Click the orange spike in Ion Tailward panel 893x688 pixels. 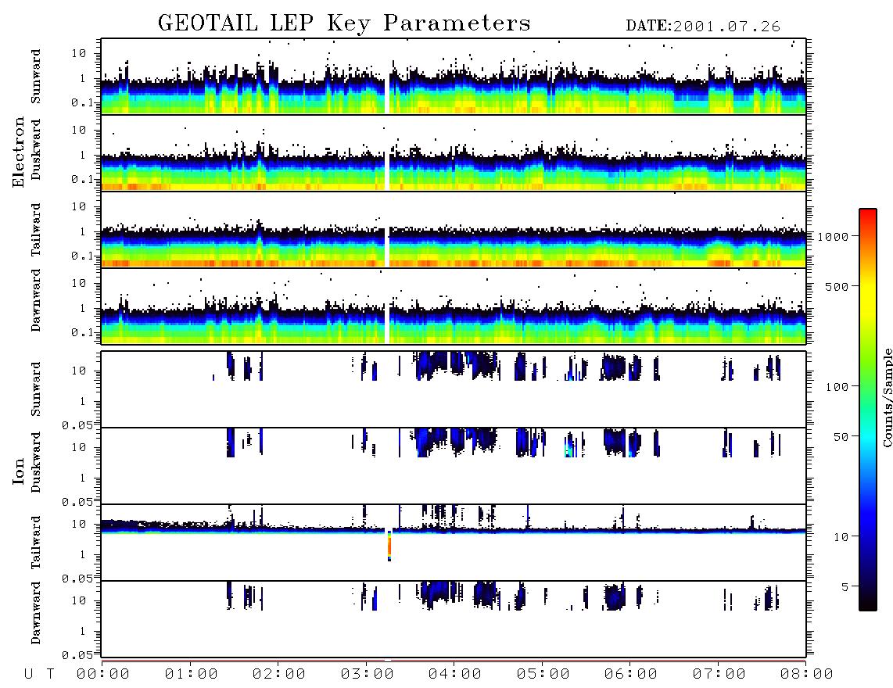tap(389, 546)
